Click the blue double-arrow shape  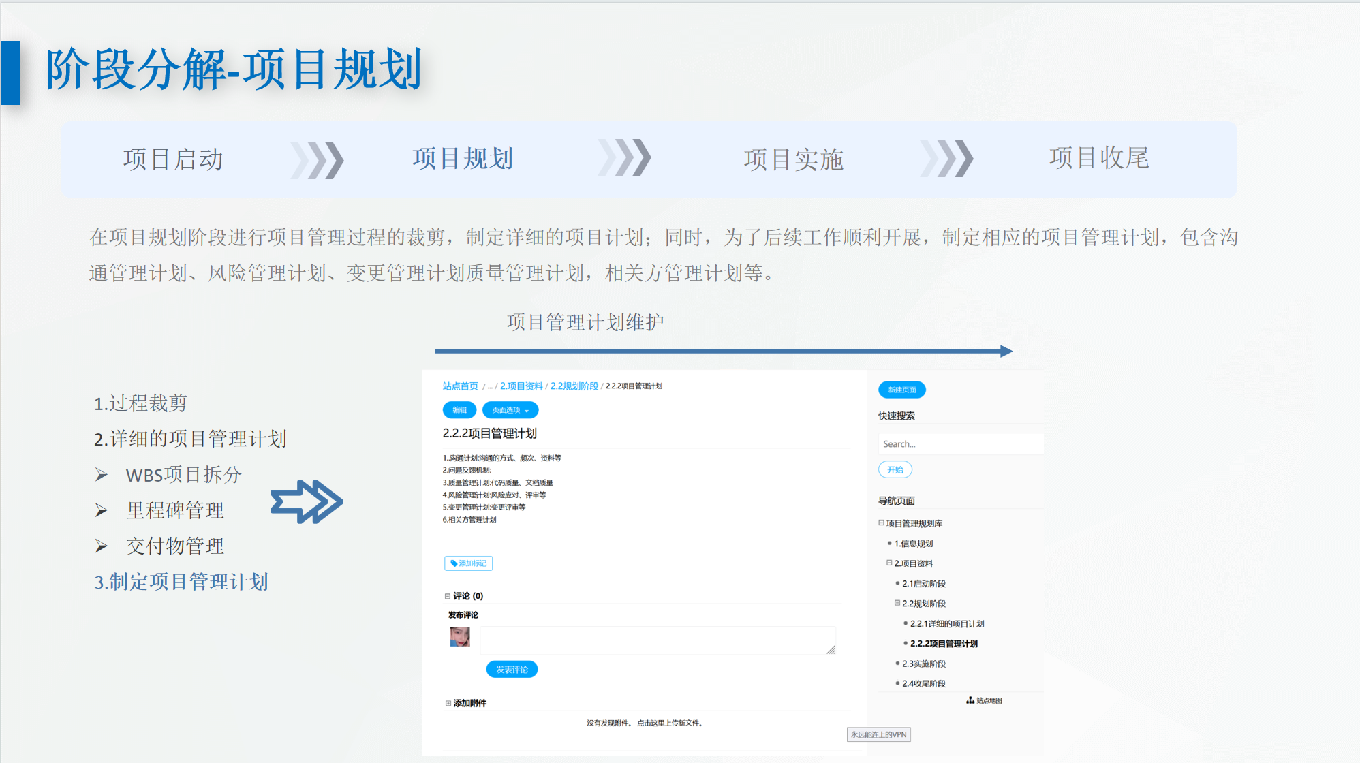[x=307, y=502]
